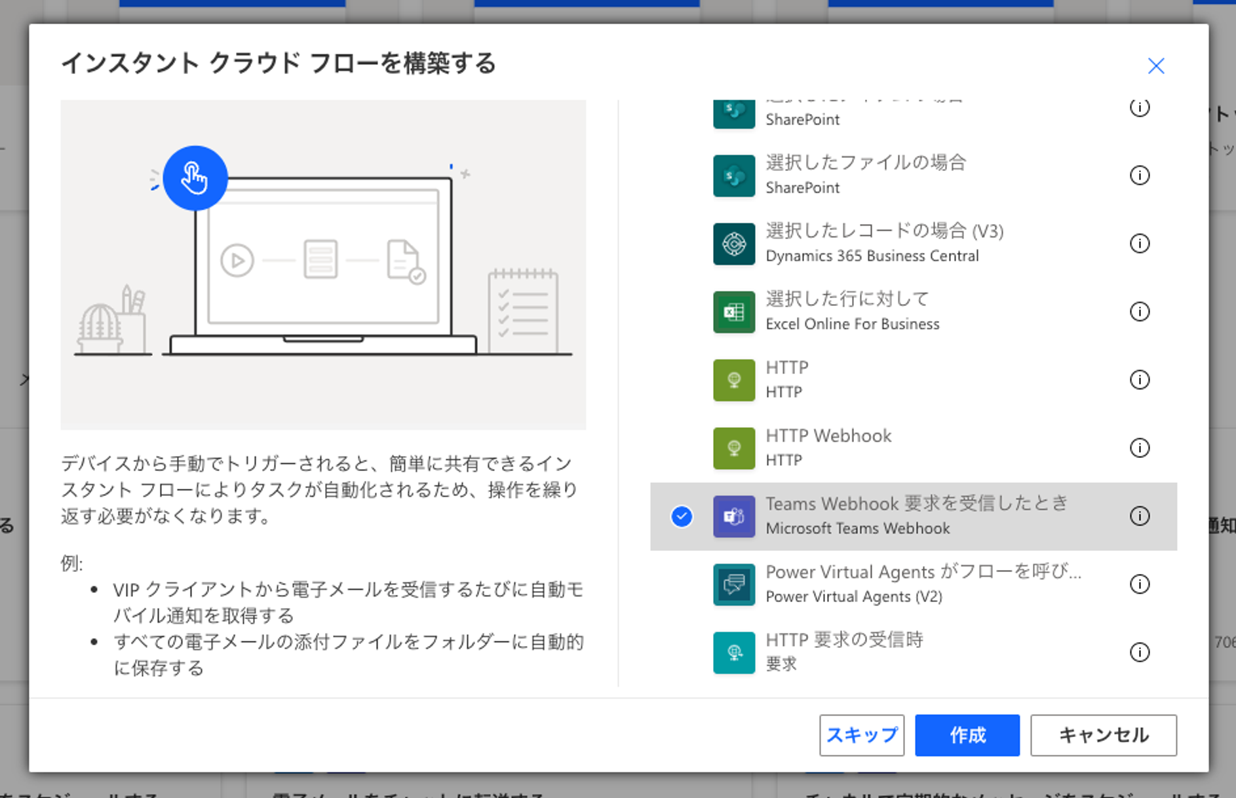Viewport: 1236px width, 798px height.
Task: Click the green HTTP trigger icon
Action: [734, 380]
